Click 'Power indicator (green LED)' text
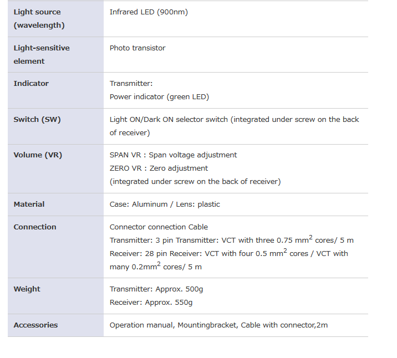 coord(159,96)
